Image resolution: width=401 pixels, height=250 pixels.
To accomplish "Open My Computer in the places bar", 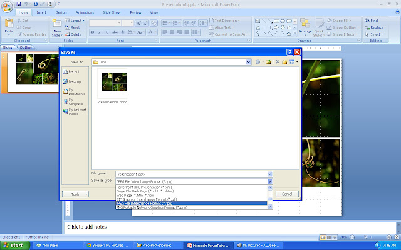I will [75, 101].
